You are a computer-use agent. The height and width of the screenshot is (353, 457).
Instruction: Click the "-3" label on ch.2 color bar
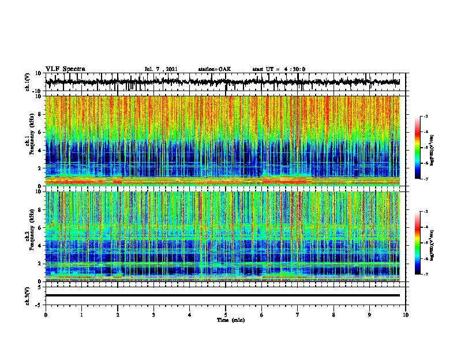click(x=426, y=212)
